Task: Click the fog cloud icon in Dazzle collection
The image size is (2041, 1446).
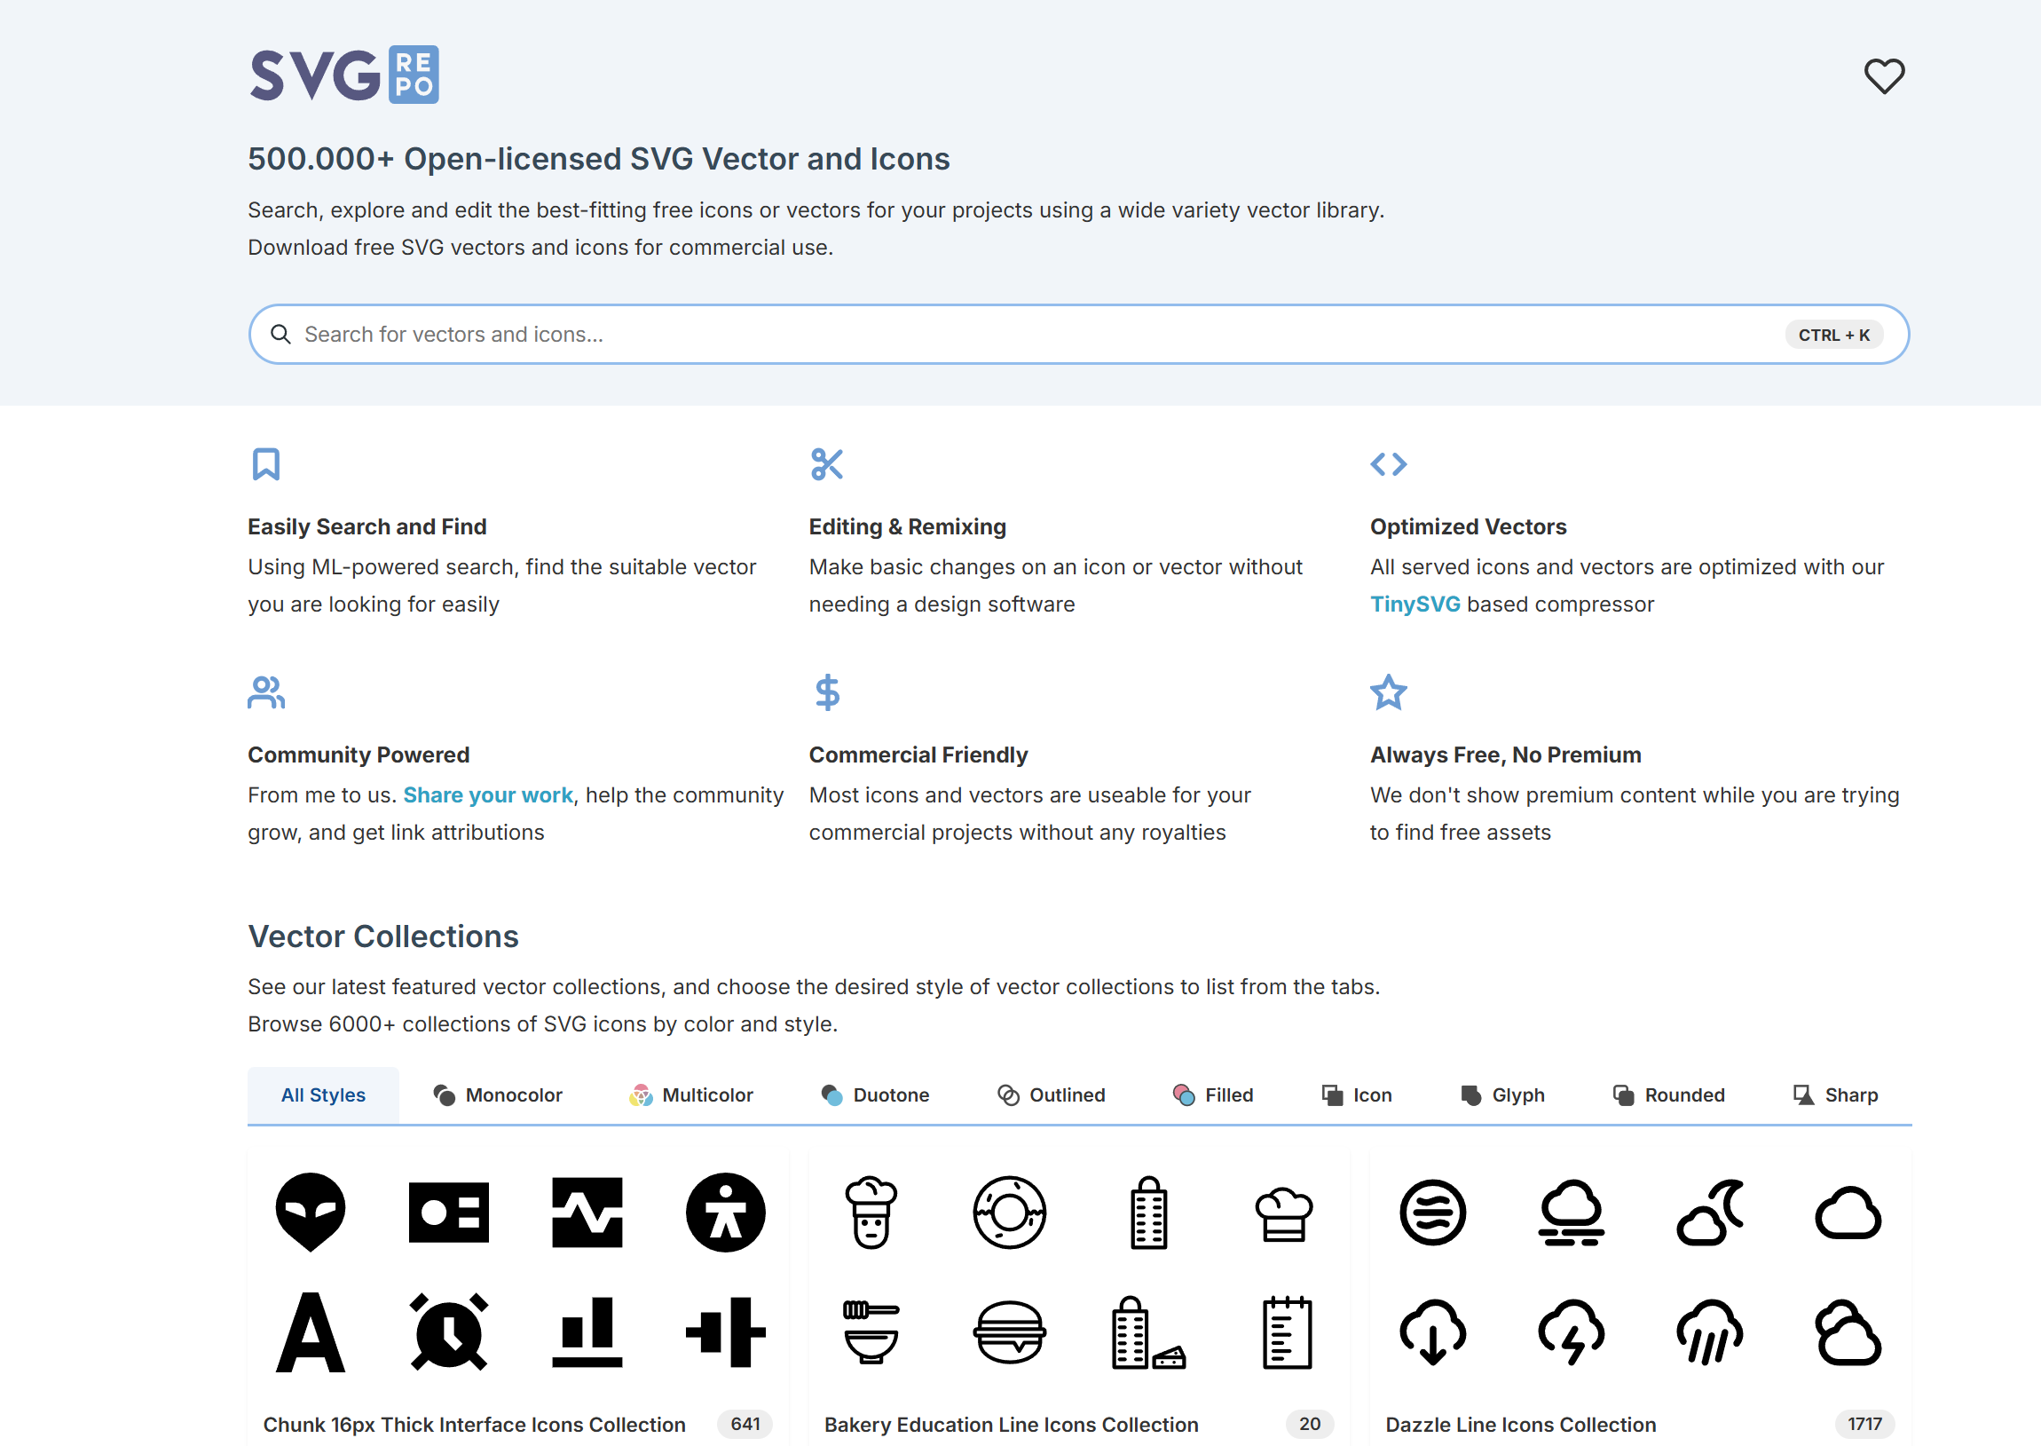Action: 1571,1212
